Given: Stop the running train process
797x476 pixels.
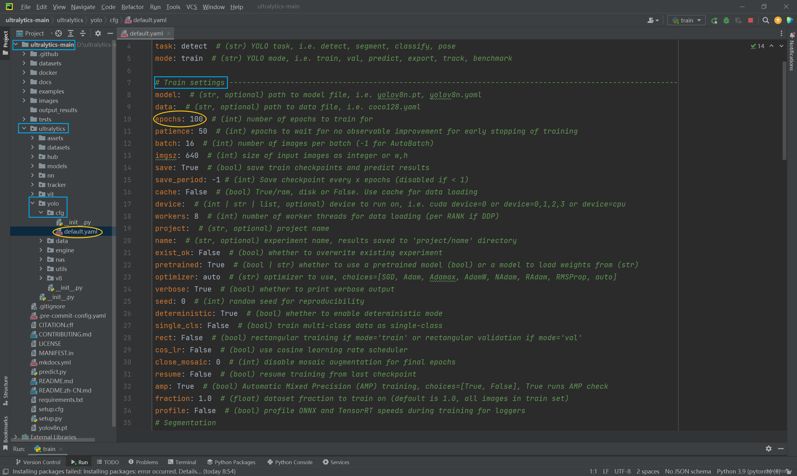Looking at the screenshot, I should [751, 21].
